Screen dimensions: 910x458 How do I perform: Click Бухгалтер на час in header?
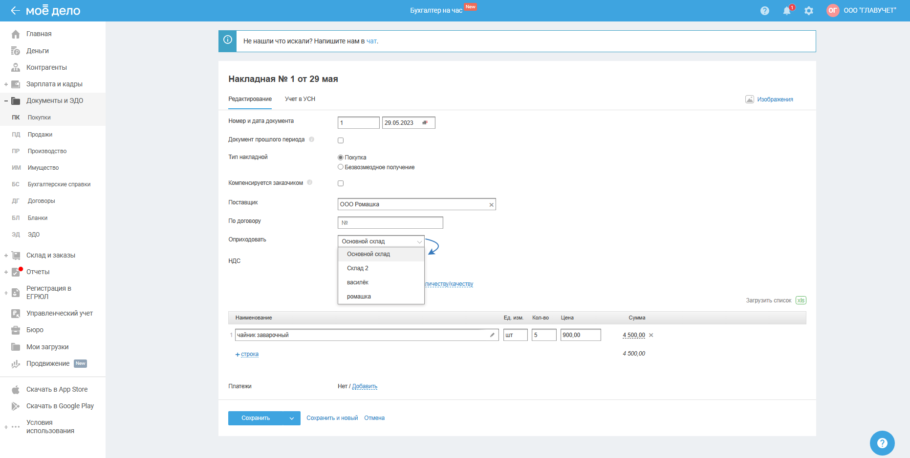pyautogui.click(x=436, y=10)
